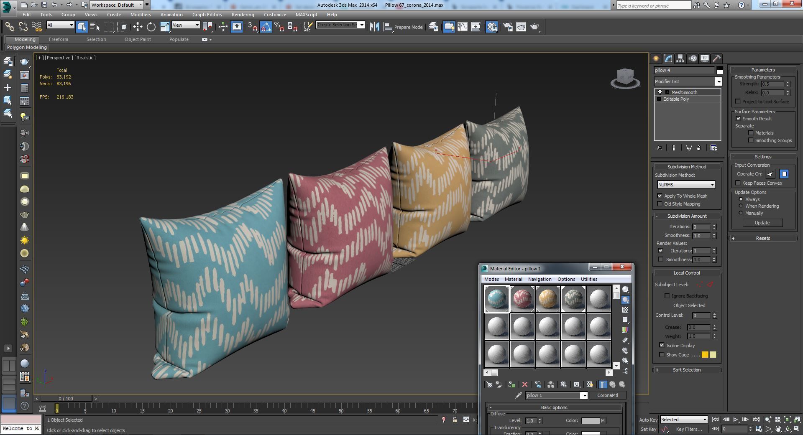The image size is (803, 435).
Task: Click the Update button in Settings
Action: (x=762, y=223)
